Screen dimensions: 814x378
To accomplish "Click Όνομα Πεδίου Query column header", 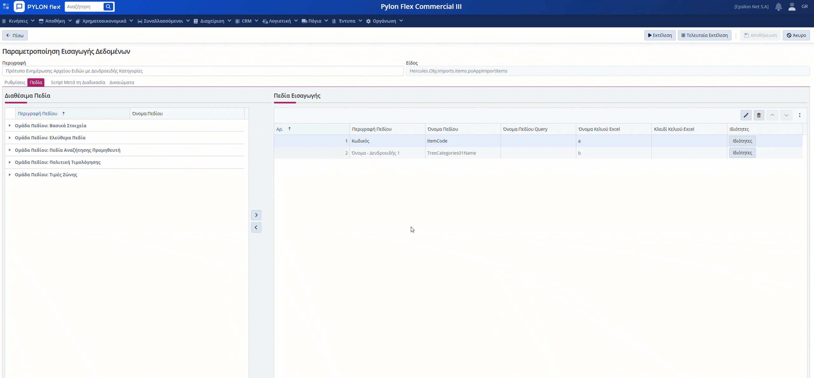I will tap(538, 129).
